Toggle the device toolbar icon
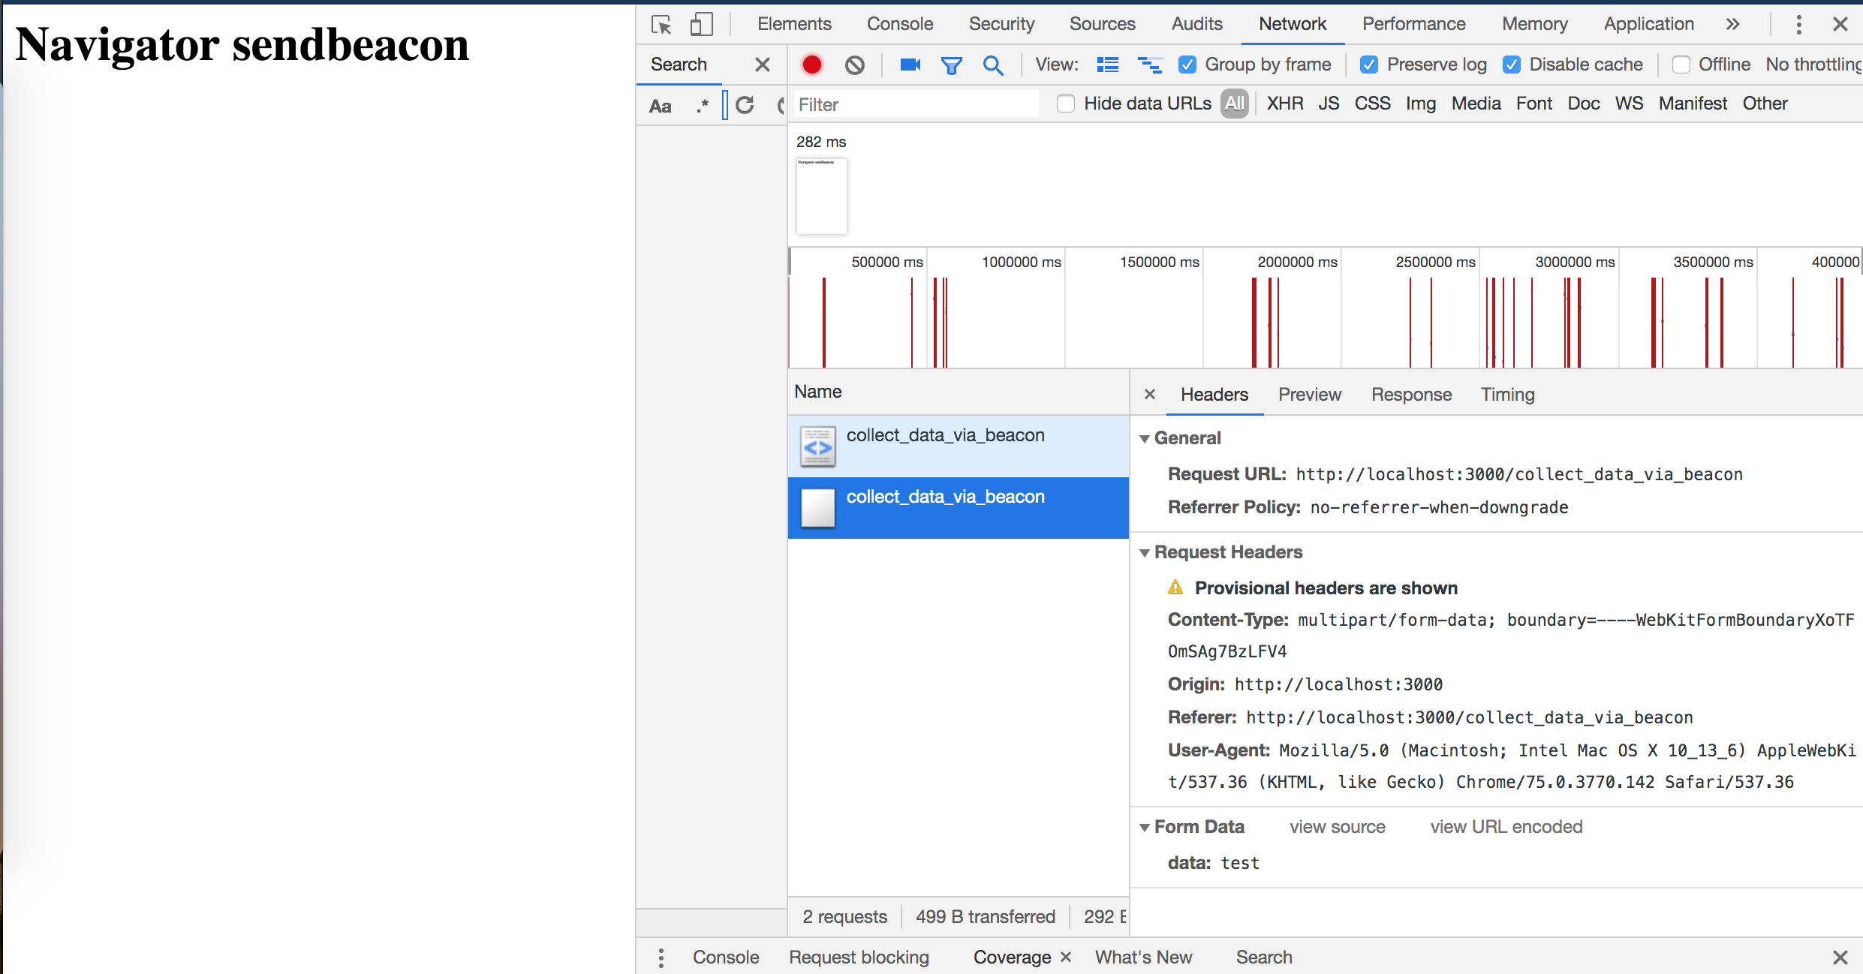Screen dimensions: 1863x974 point(700,25)
